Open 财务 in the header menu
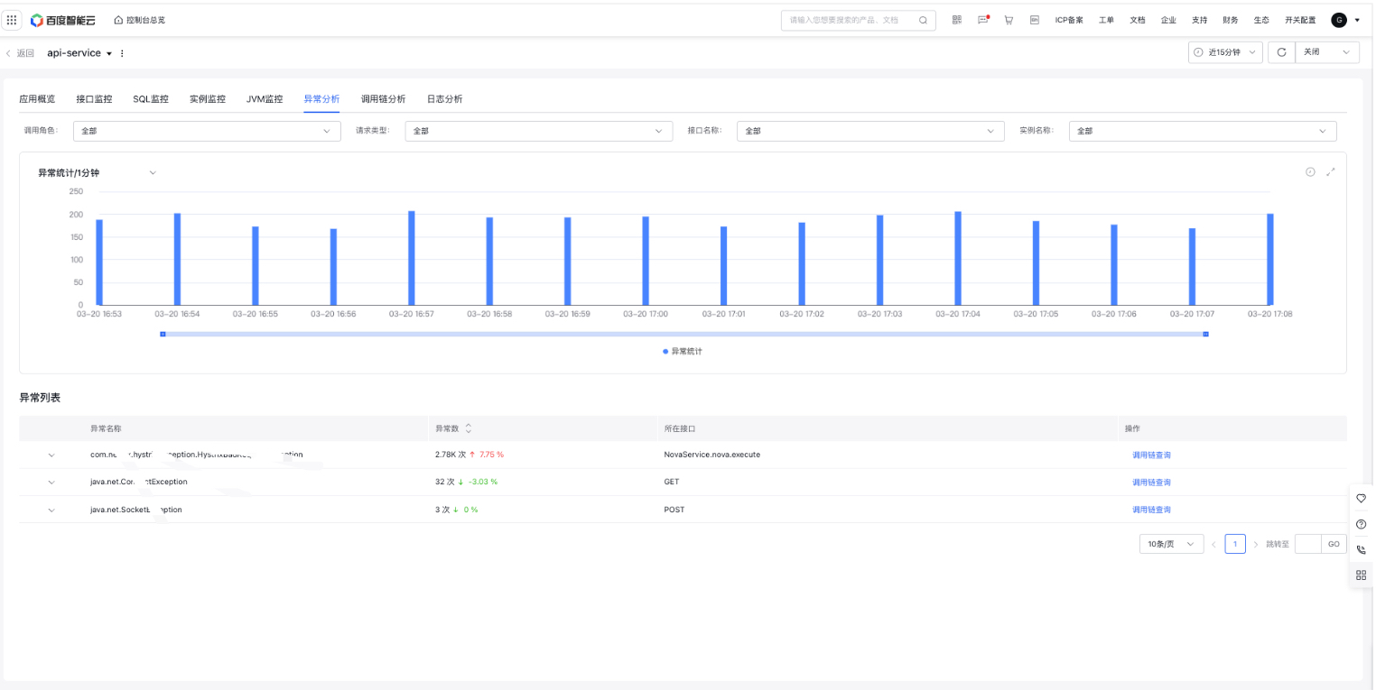Screen dimensions: 1376x690 tap(1231, 20)
